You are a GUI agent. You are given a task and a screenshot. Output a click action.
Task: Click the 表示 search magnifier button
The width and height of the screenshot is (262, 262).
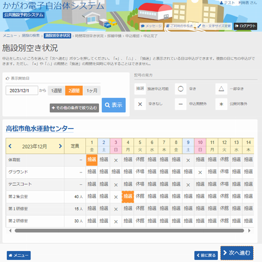pyautogui.click(x=114, y=105)
